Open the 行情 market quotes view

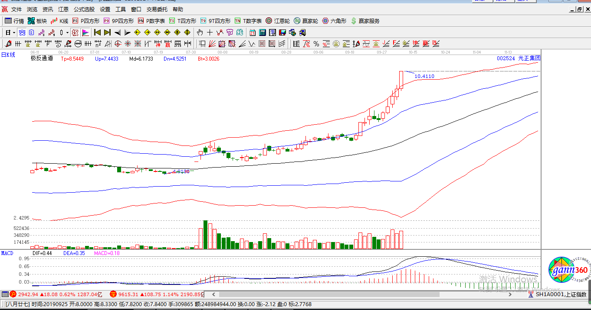(x=14, y=21)
